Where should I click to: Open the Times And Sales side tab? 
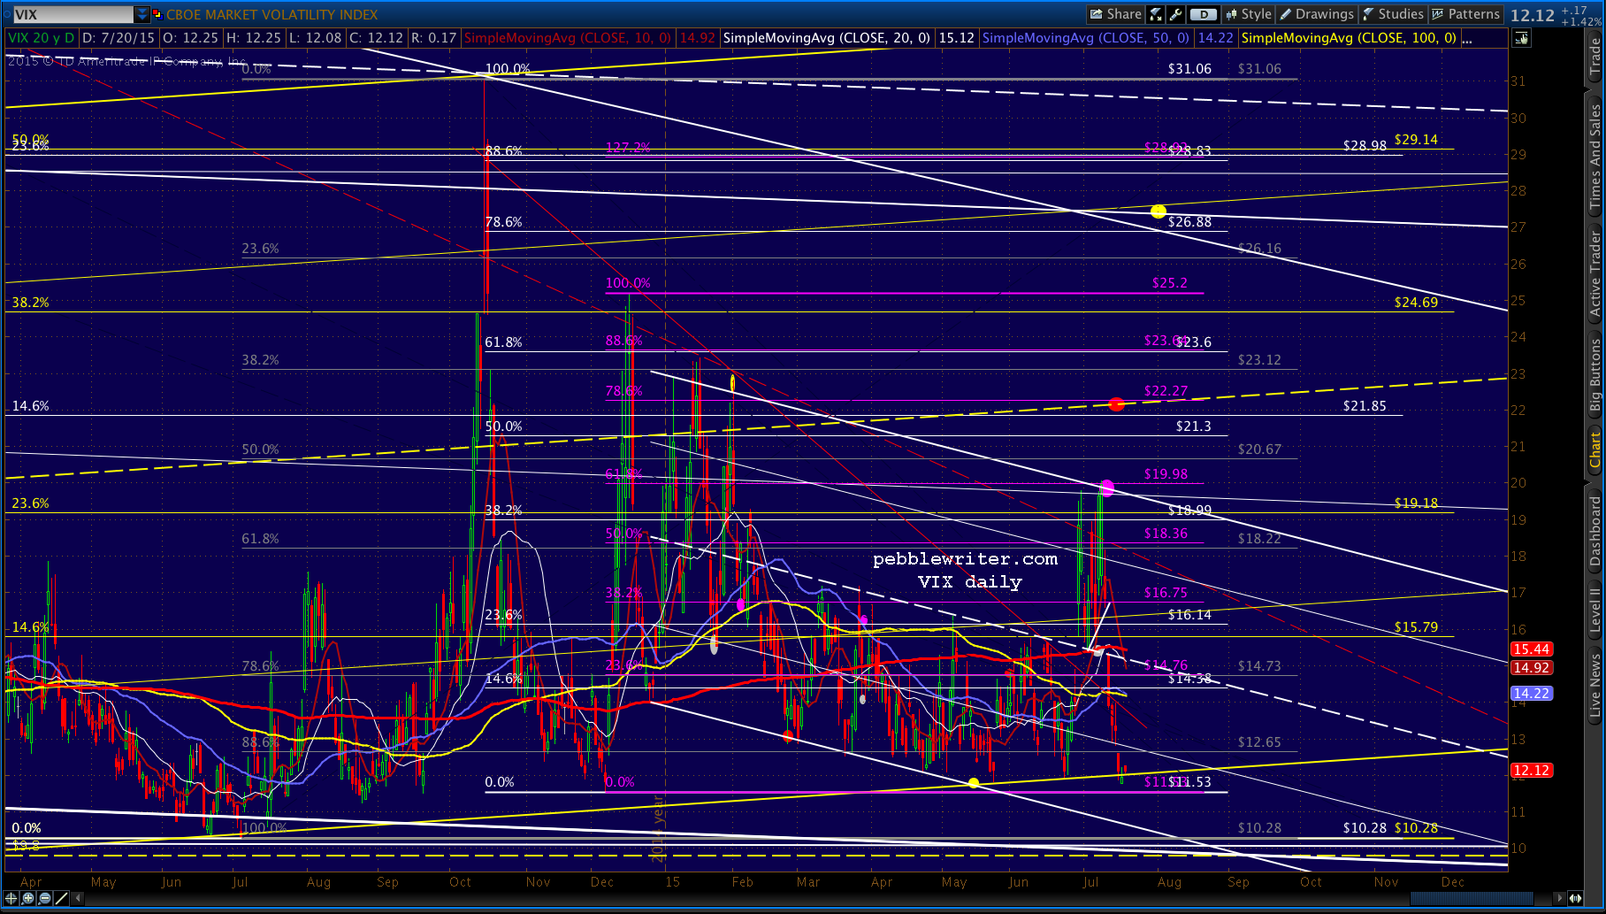click(1595, 157)
